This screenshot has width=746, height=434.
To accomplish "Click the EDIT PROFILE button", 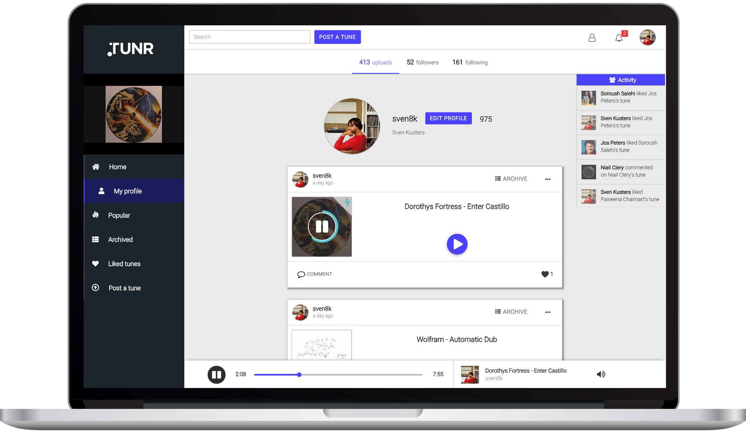I will [448, 118].
